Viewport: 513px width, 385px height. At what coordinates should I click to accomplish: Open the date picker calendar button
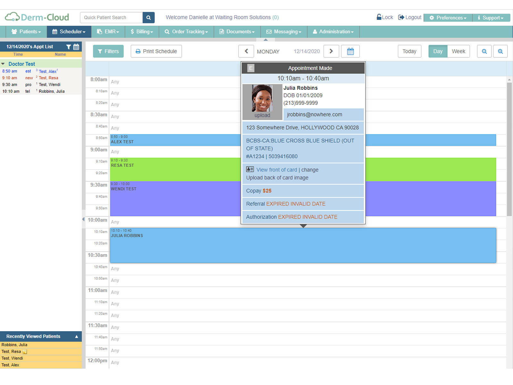(x=350, y=51)
